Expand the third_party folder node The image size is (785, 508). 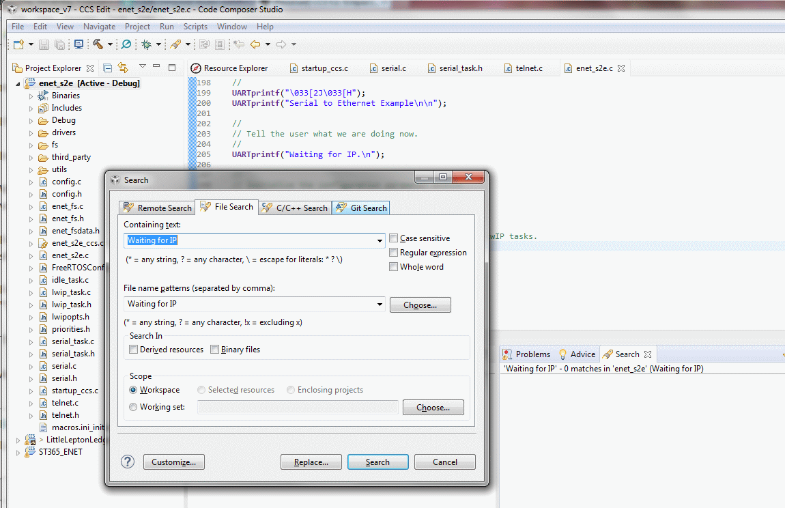pyautogui.click(x=31, y=157)
